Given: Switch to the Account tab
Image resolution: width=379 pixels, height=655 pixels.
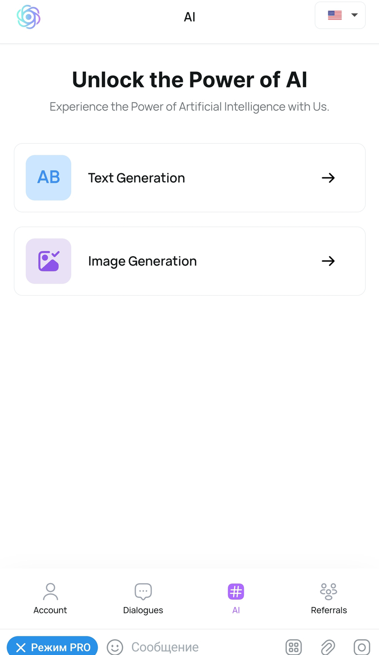Looking at the screenshot, I should click(x=50, y=598).
